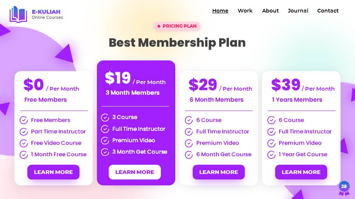Click check icon beside 1 Year Get Course
This screenshot has width=355, height=199.
coord(271,154)
